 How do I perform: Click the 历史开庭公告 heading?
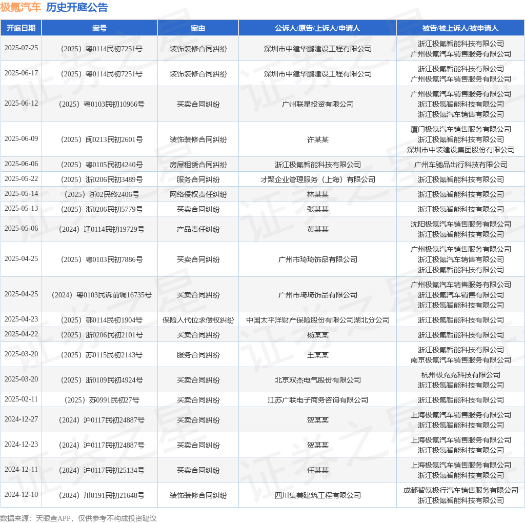pos(77,7)
